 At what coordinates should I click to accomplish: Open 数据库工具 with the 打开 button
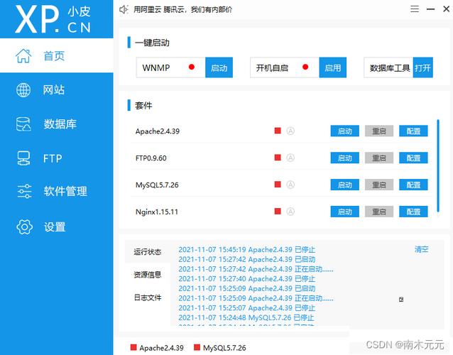(x=423, y=67)
